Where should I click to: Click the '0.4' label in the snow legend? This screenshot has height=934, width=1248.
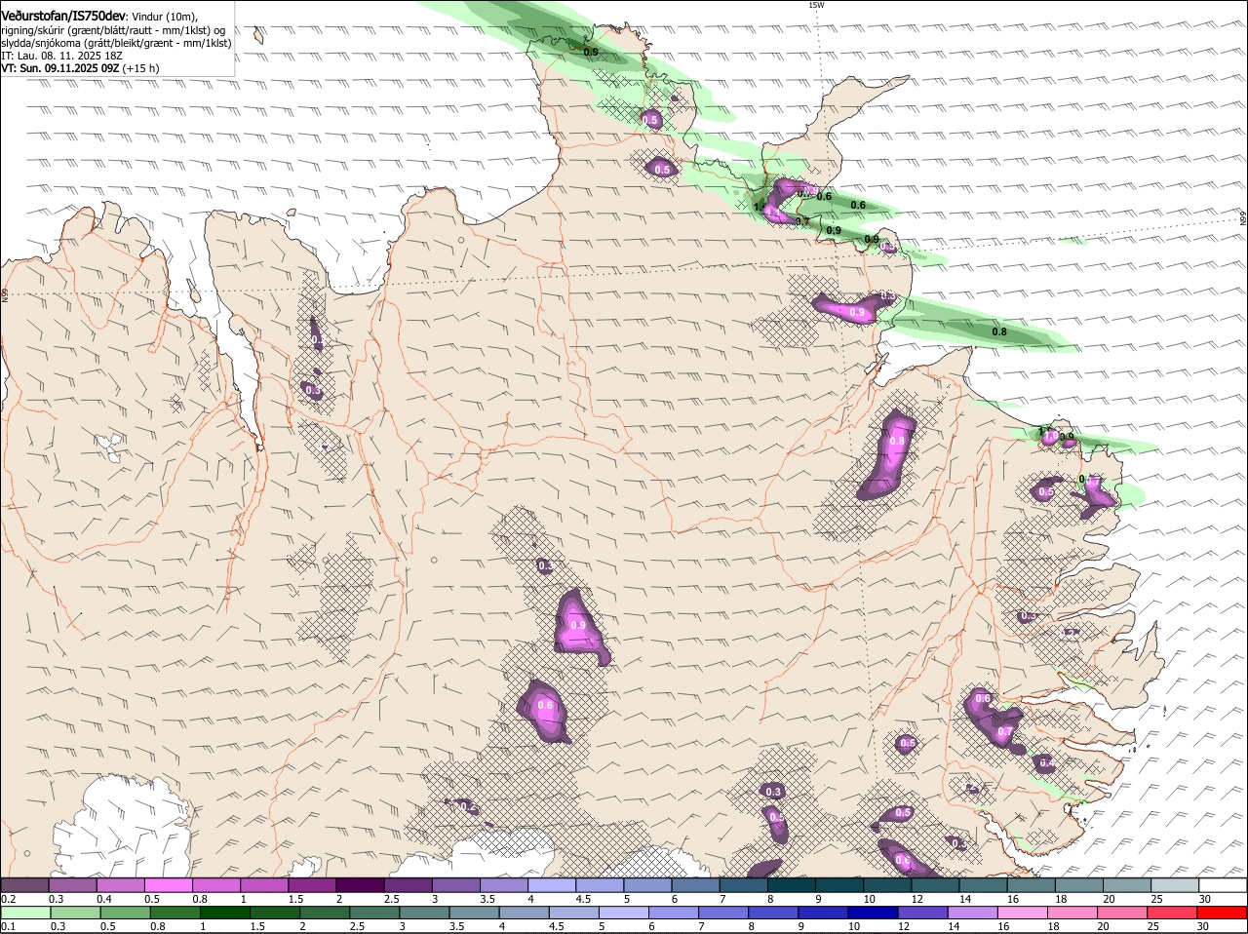click(x=104, y=899)
